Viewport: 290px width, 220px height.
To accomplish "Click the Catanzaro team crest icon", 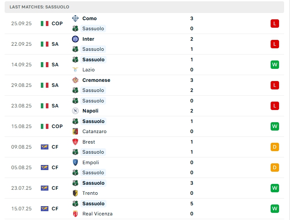I will [x=75, y=131].
